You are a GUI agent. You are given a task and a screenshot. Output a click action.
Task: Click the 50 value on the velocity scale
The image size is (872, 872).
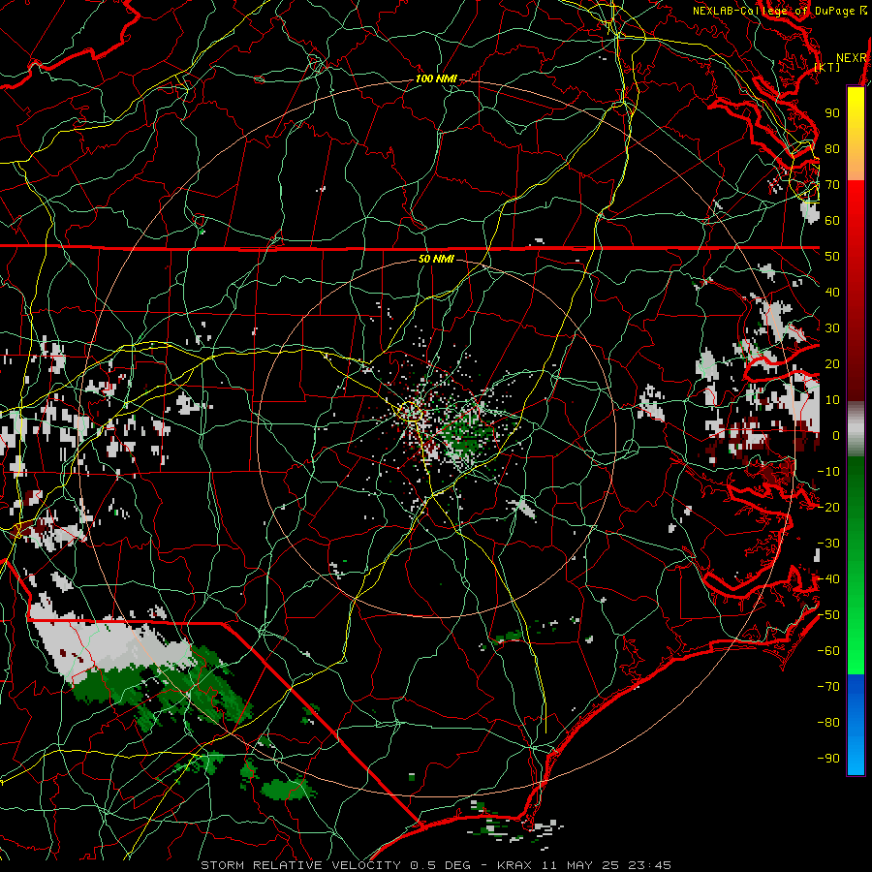(832, 257)
